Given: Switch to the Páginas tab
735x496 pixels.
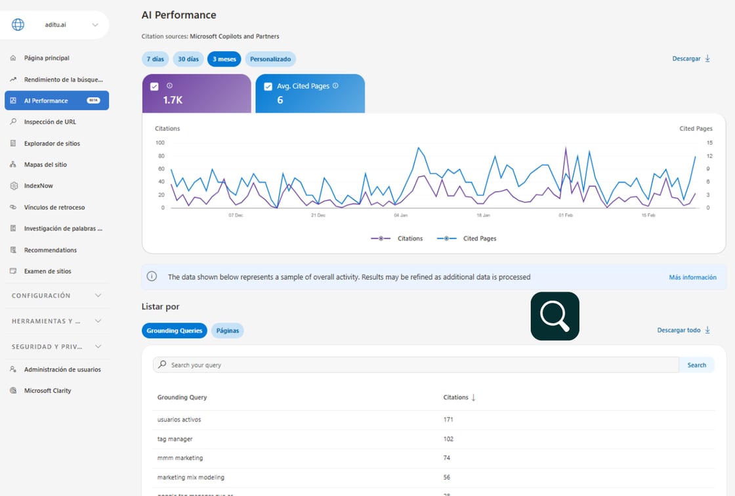Looking at the screenshot, I should (227, 331).
